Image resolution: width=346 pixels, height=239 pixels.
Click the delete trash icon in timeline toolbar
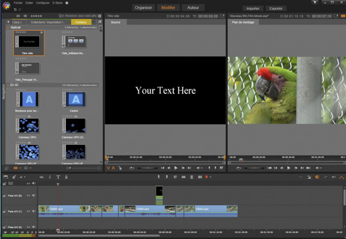pos(191,177)
